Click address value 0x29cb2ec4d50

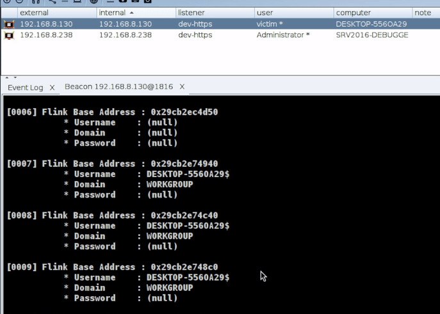tap(184, 112)
